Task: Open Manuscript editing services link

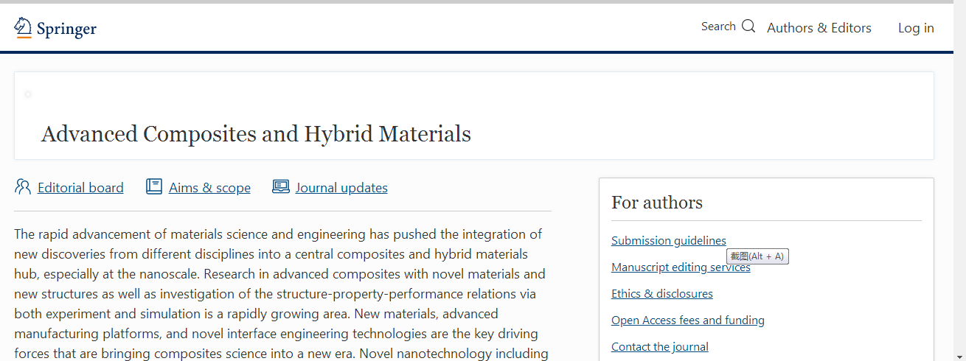Action: tap(681, 267)
